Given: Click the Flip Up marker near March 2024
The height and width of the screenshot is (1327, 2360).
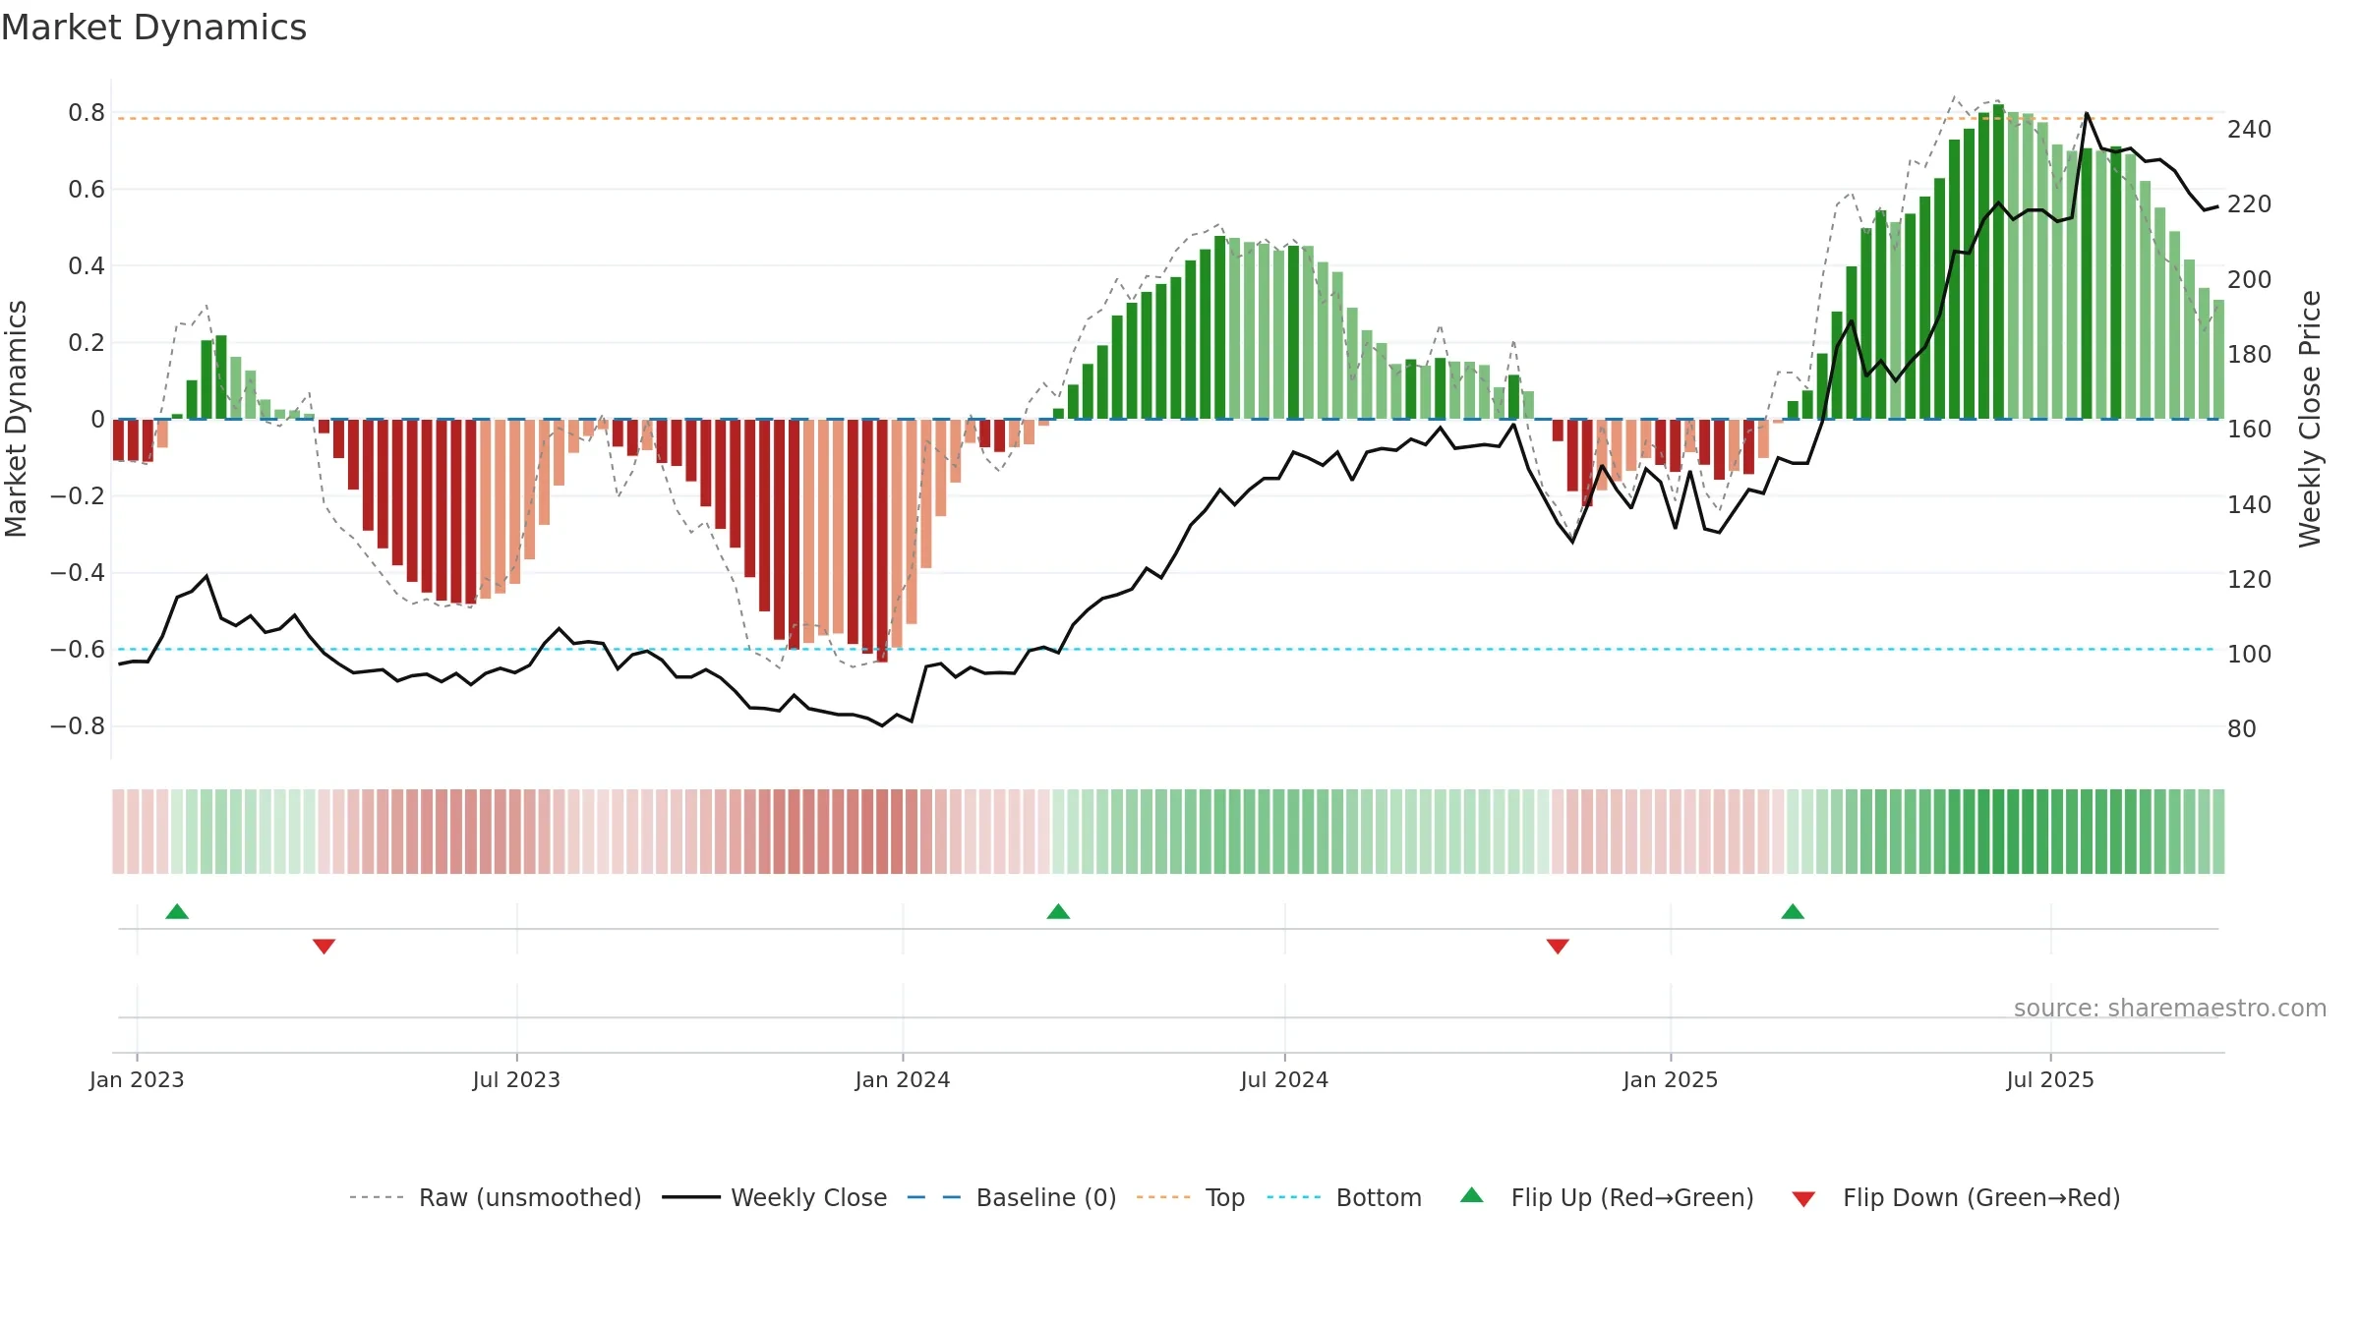Looking at the screenshot, I should tap(1058, 911).
